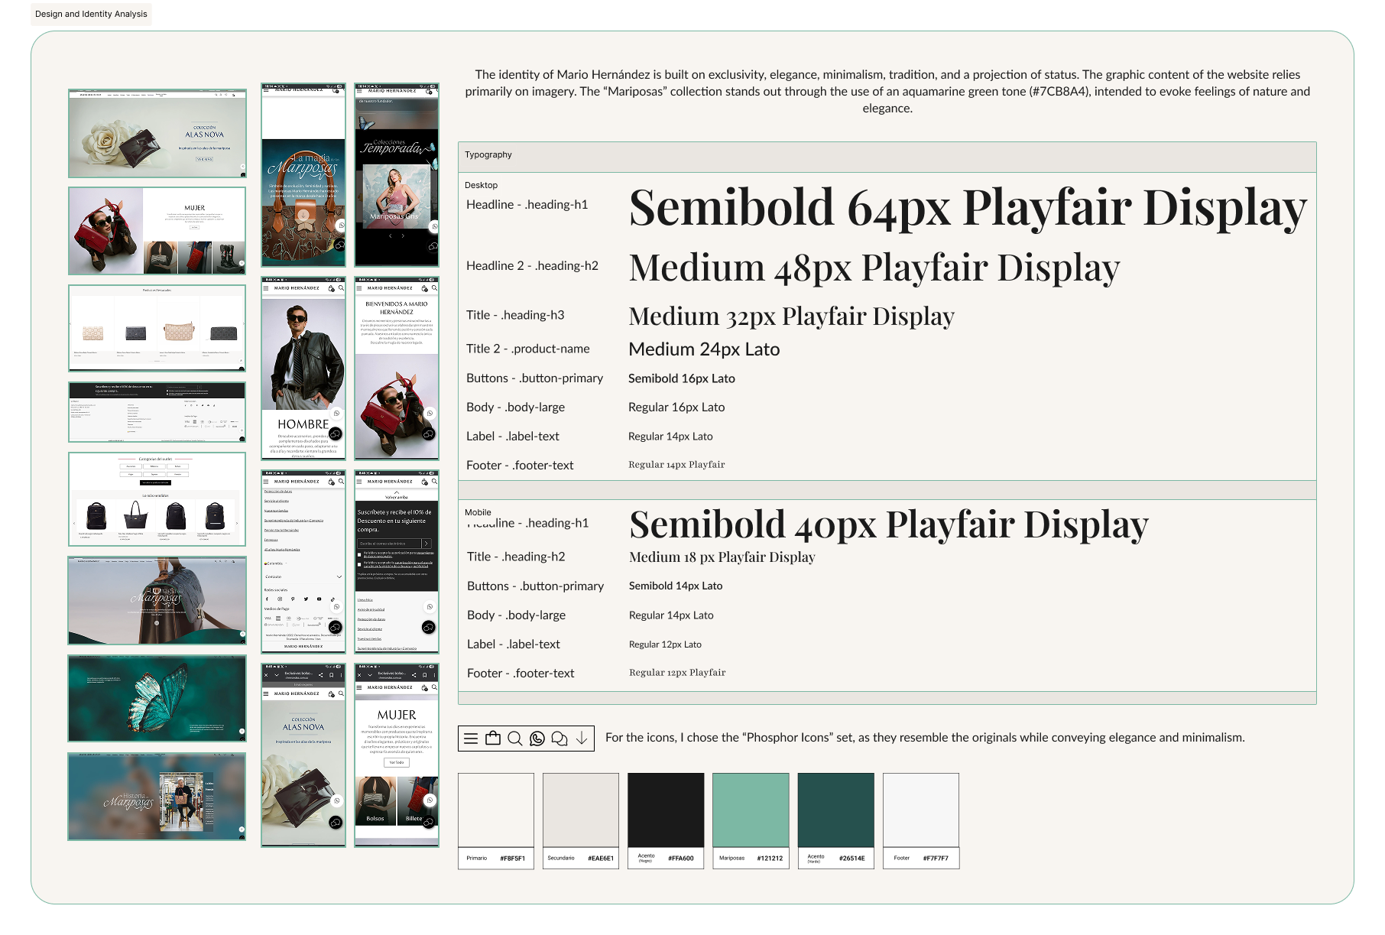Expand the Contacto accordion in mobile footer
1385x935 pixels.
[339, 576]
